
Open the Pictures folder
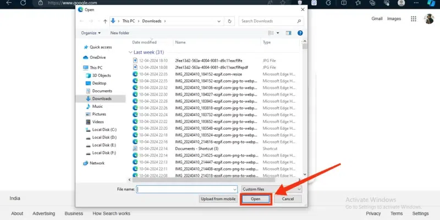[96, 114]
